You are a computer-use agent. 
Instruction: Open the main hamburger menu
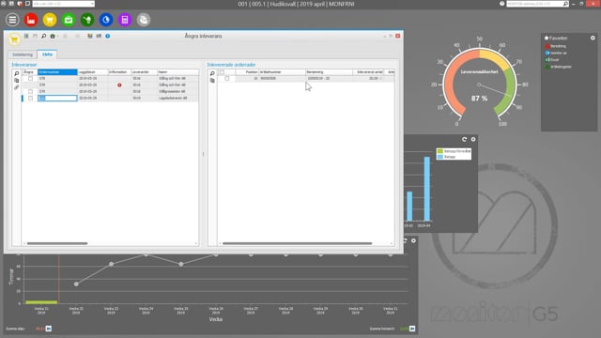point(12,20)
